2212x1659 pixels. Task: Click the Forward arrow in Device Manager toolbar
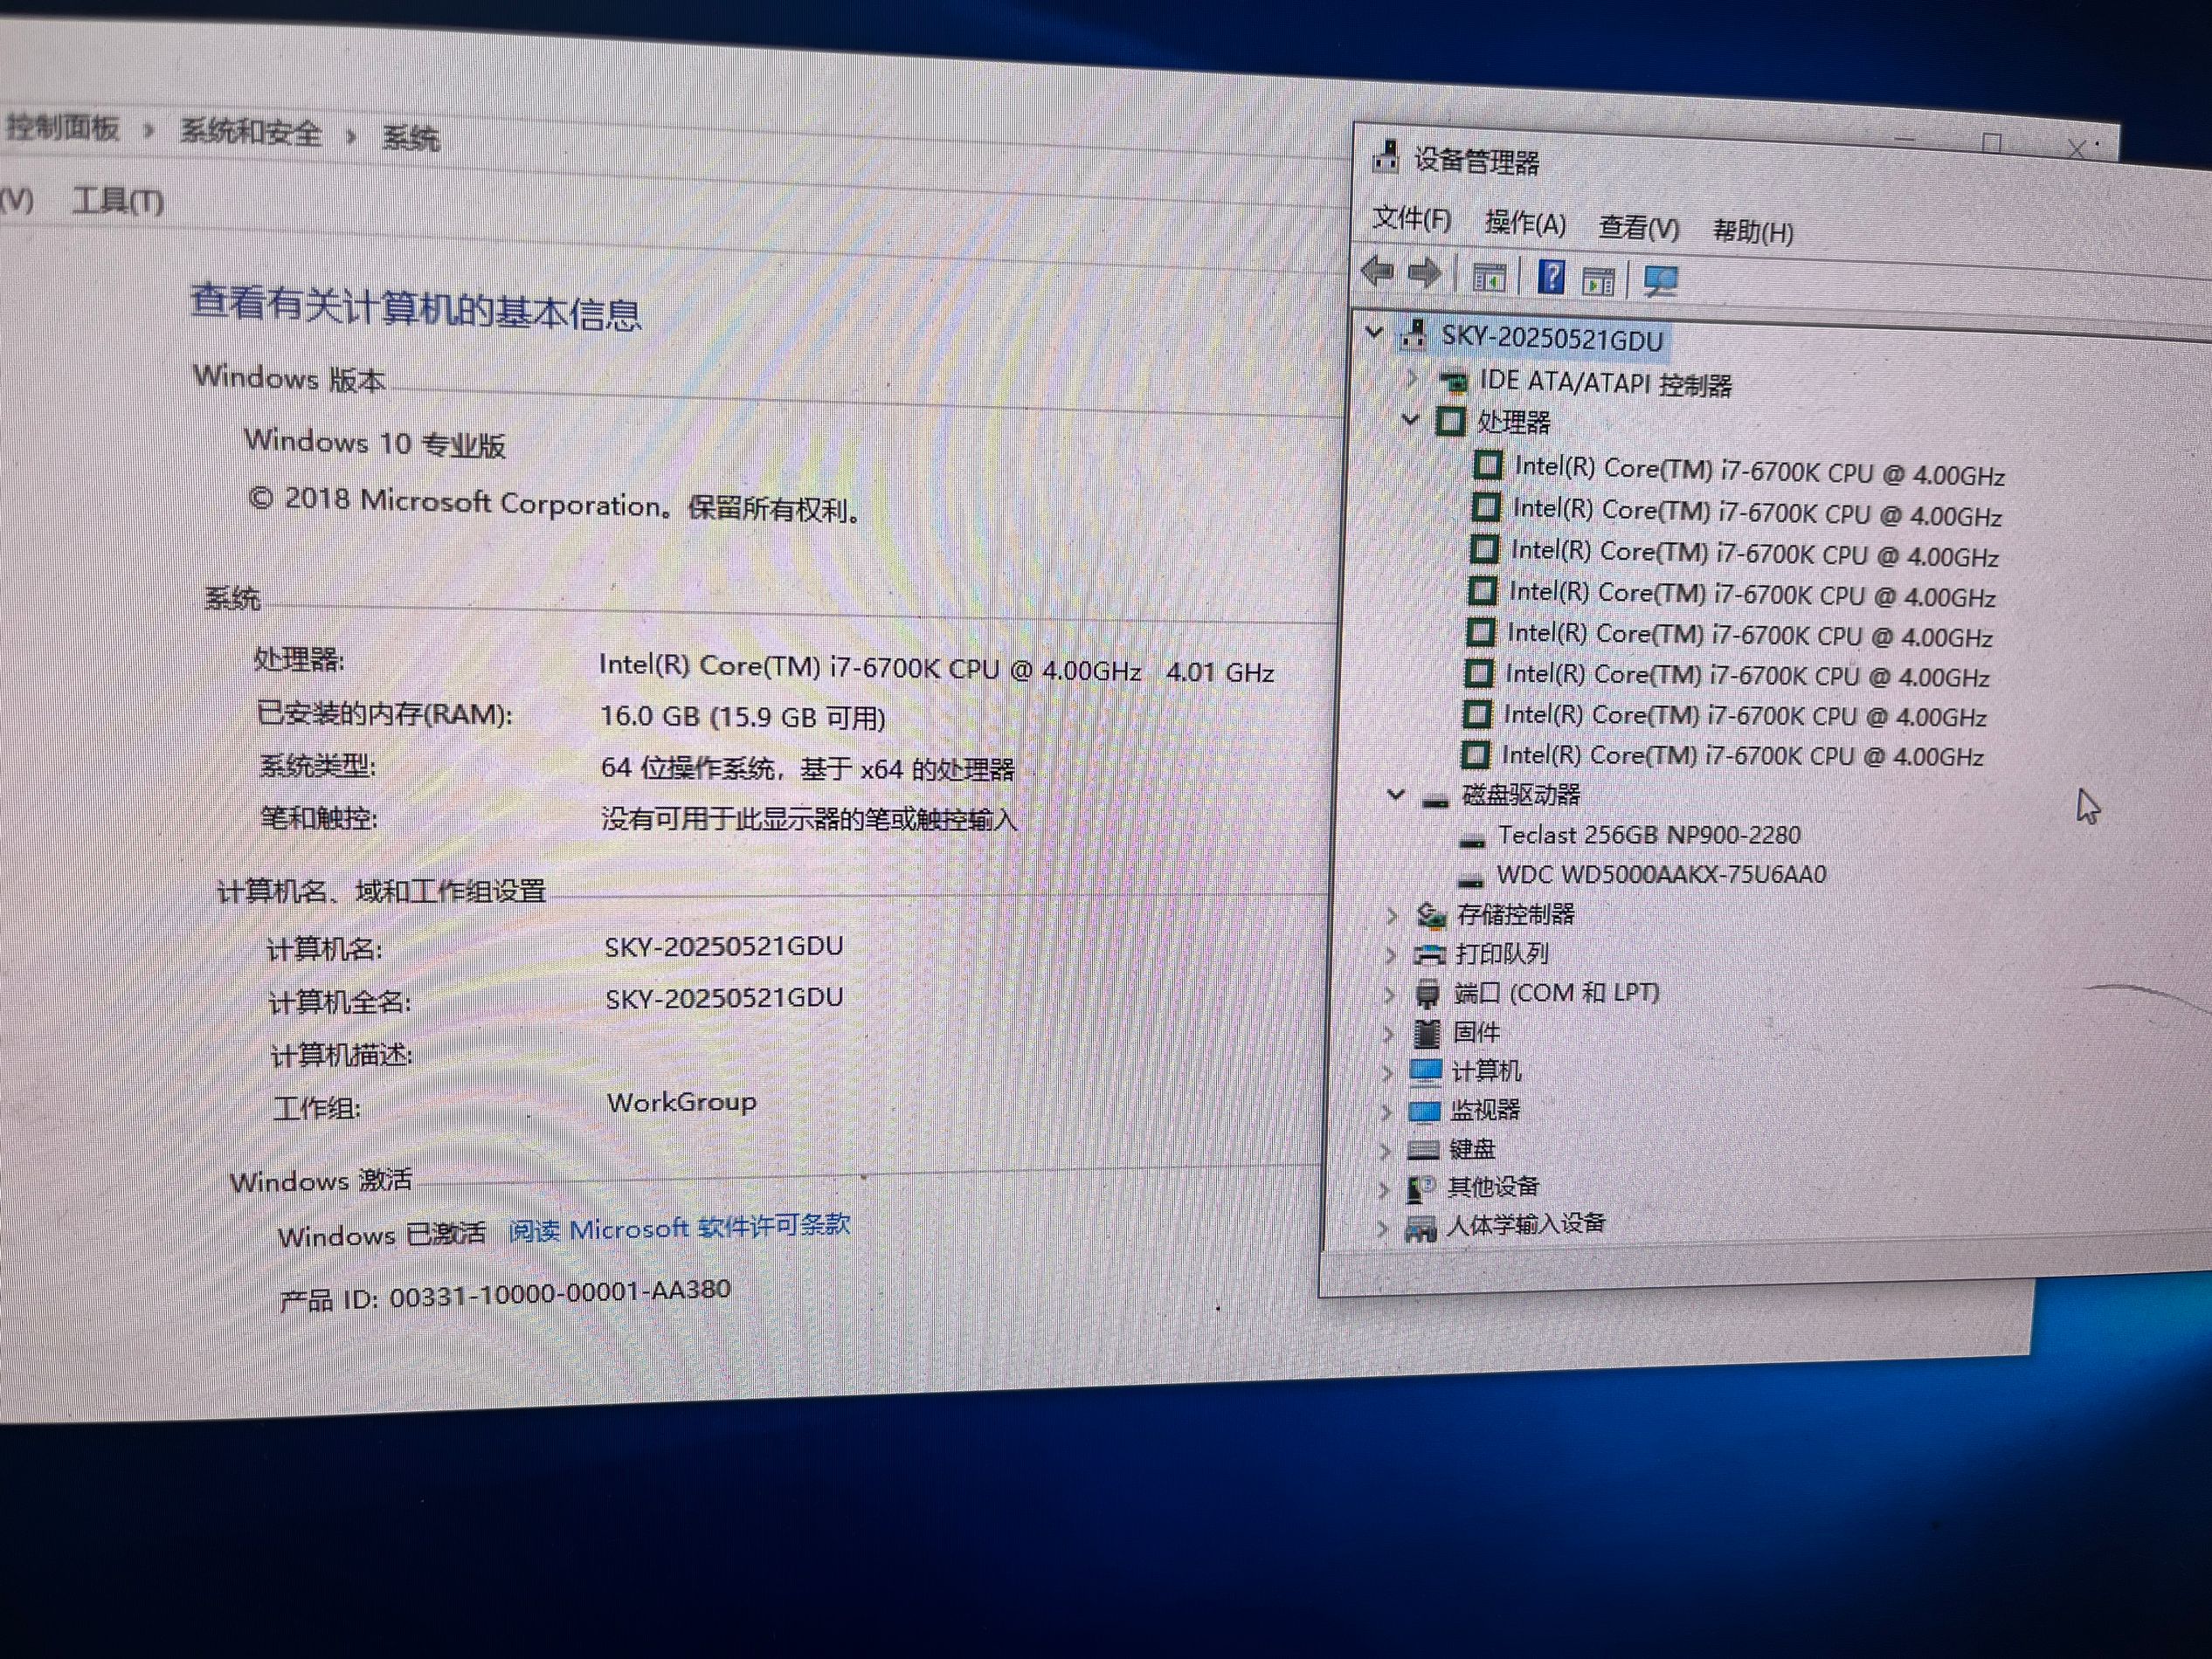click(x=1424, y=272)
